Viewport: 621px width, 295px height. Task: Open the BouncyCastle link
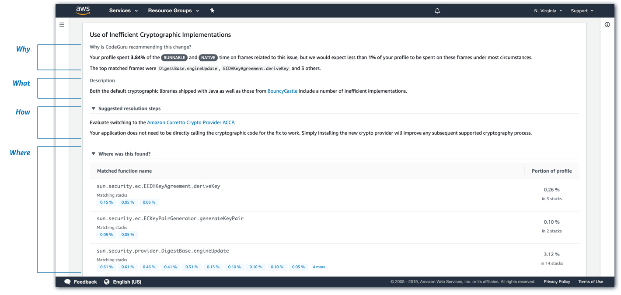point(283,91)
